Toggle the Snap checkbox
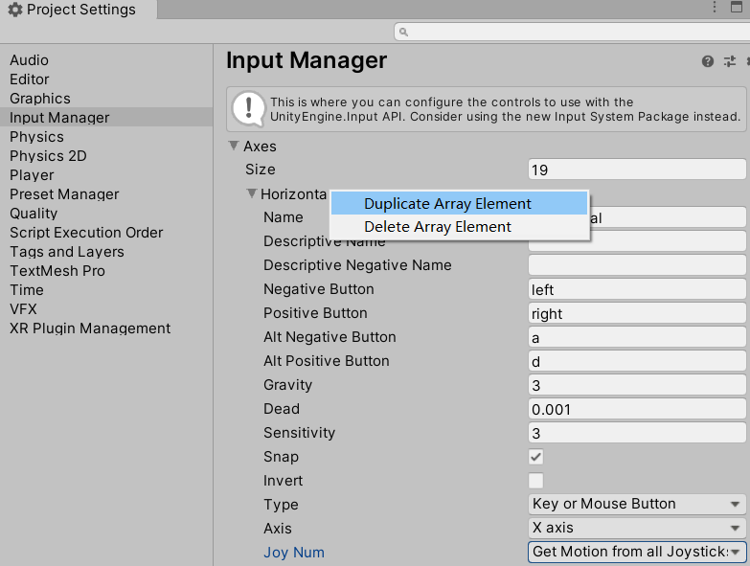This screenshot has height=566, width=750. click(536, 457)
